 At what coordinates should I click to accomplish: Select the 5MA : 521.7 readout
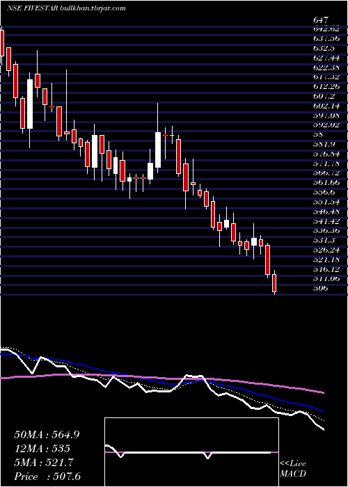[x=44, y=463]
